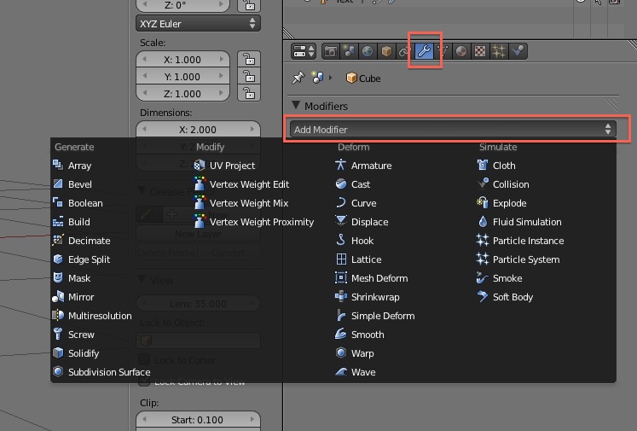The width and height of the screenshot is (637, 431).
Task: Click the scene icon in the breadcrumb
Action: (317, 78)
